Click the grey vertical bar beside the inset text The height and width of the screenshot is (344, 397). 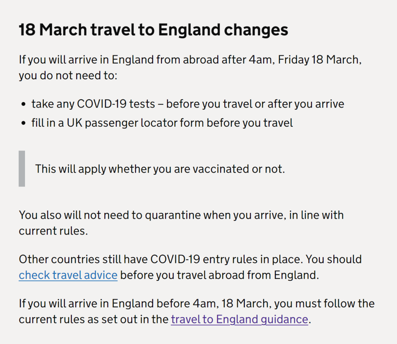click(22, 169)
